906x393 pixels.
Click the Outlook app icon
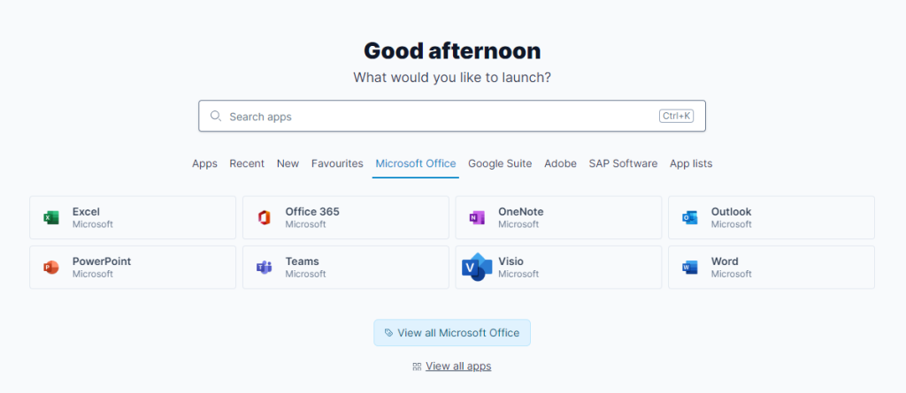(689, 217)
